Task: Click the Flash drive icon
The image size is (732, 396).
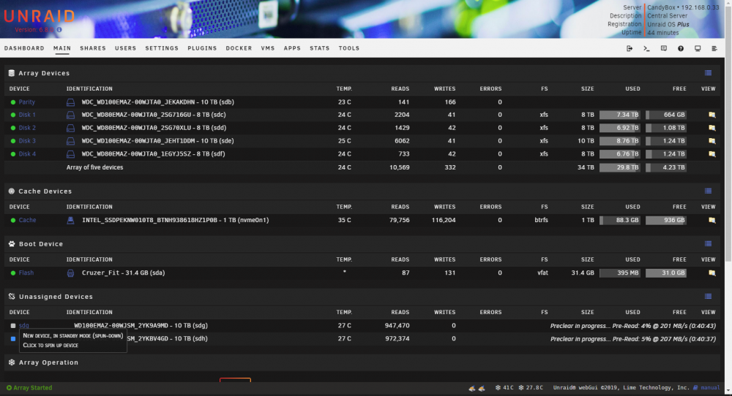Action: point(70,273)
